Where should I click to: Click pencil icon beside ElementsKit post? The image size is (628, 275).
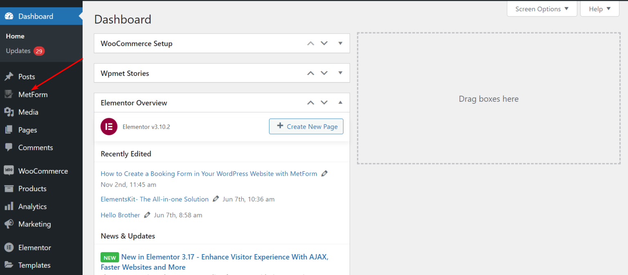tap(216, 199)
